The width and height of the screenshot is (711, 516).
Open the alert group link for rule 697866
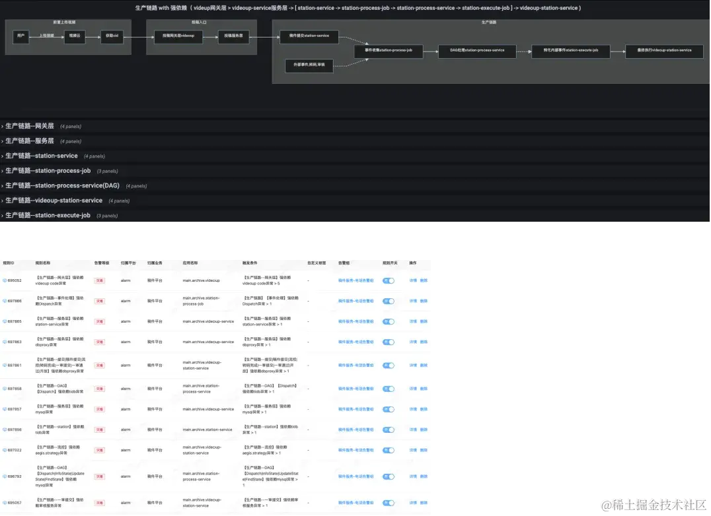pyautogui.click(x=356, y=301)
